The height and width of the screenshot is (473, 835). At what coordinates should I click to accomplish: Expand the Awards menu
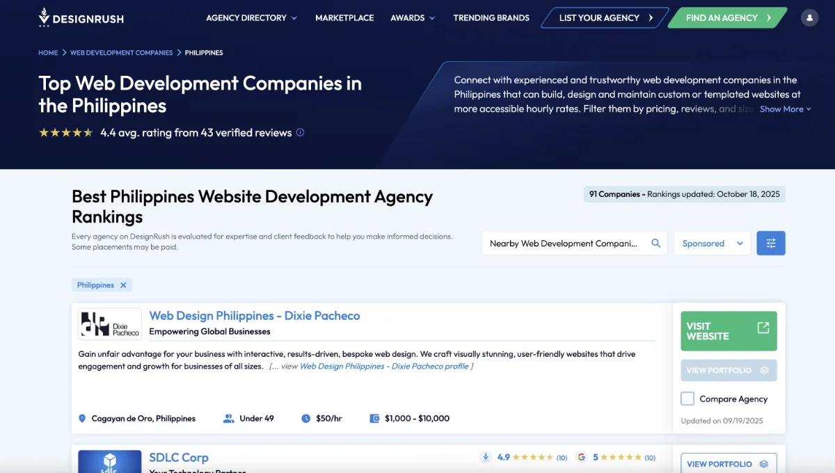point(413,18)
